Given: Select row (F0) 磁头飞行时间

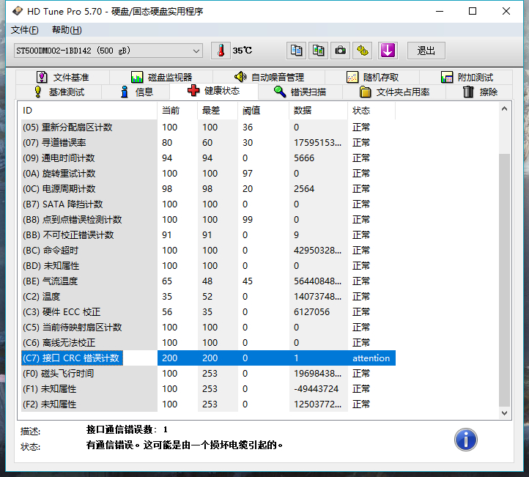Looking at the screenshot, I should click(208, 374).
